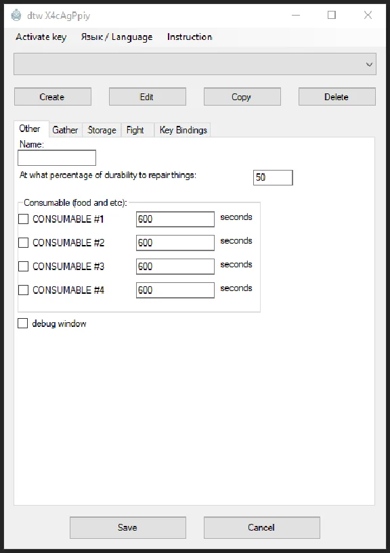Open the Activate key menu
The width and height of the screenshot is (390, 553).
41,37
